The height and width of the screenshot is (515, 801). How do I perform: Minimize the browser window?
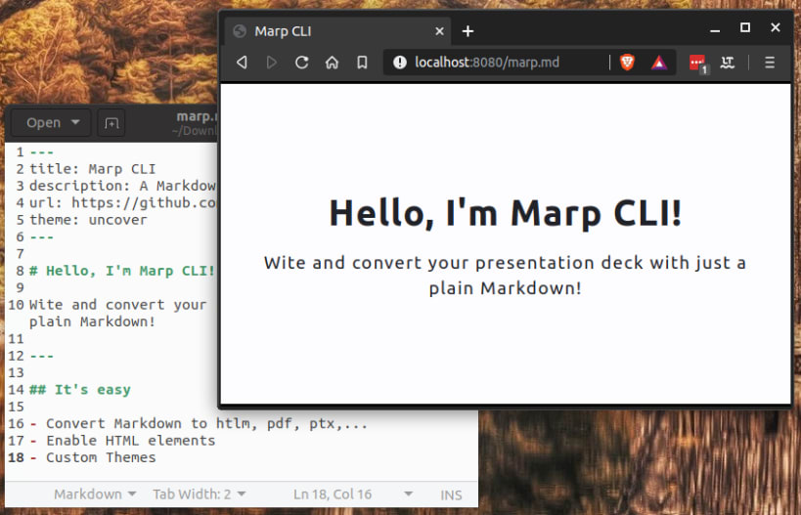point(715,29)
